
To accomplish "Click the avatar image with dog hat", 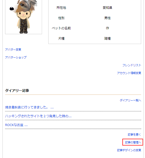I will pos(23,17).
